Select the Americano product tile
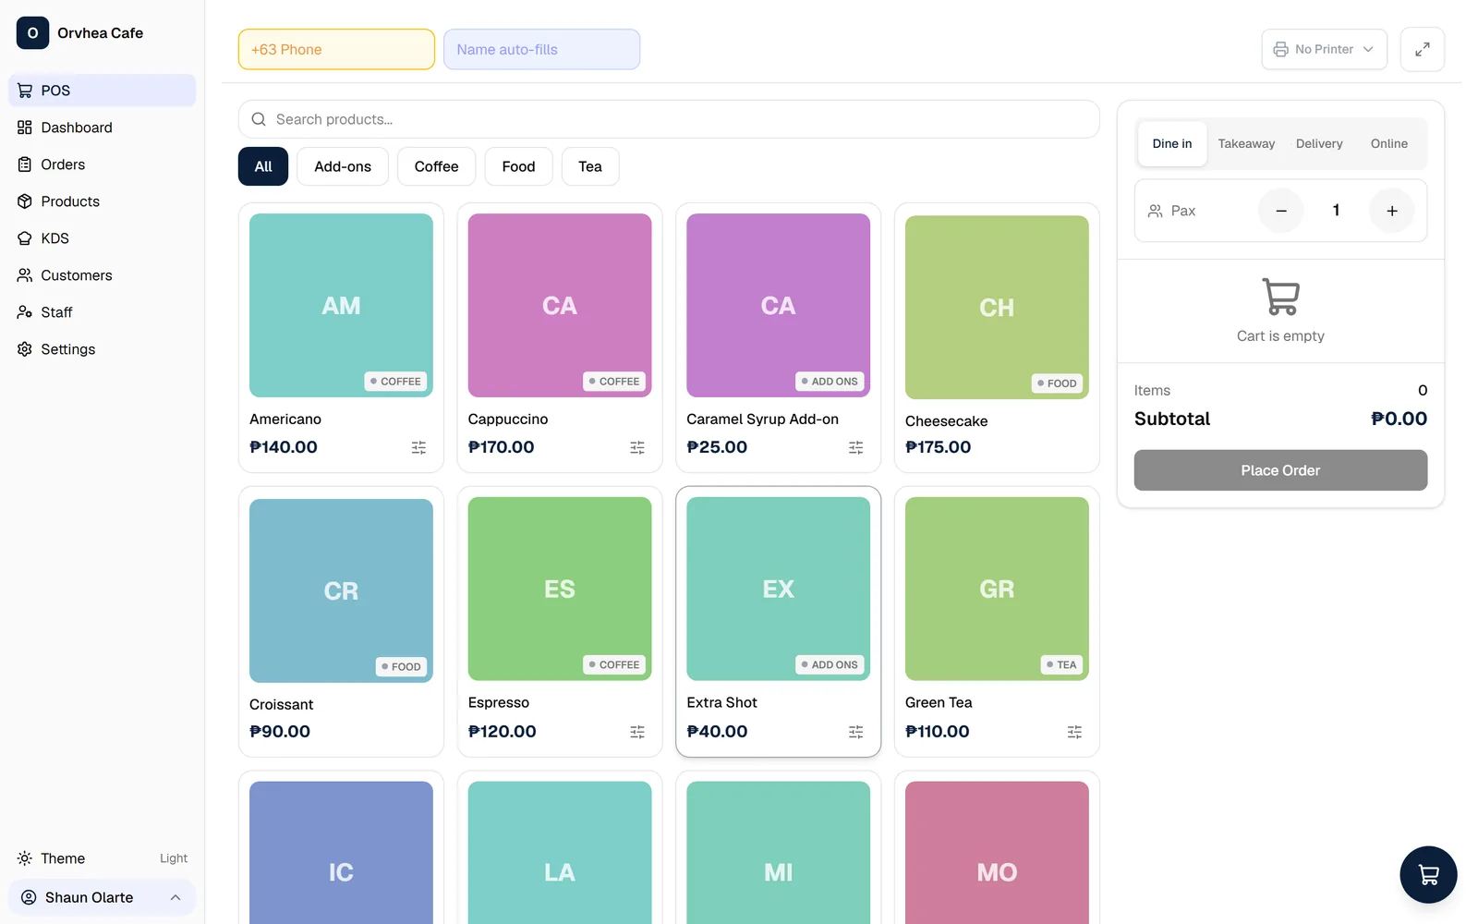The height and width of the screenshot is (924, 1478). coord(341,338)
